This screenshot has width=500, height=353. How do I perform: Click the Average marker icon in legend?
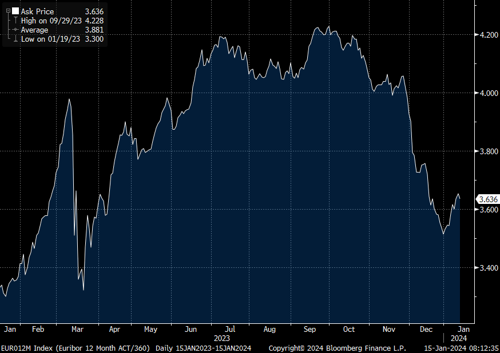15,30
